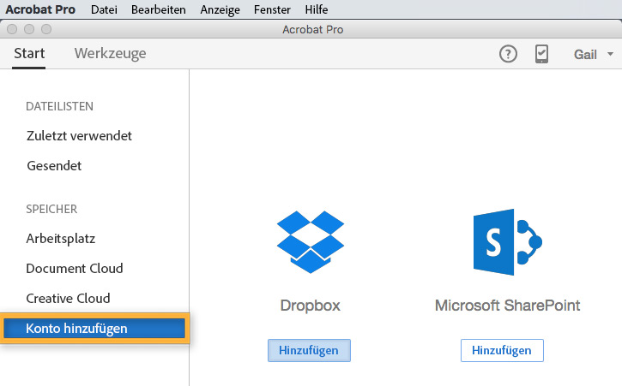
Task: Open the Datei menu
Action: [x=104, y=9]
